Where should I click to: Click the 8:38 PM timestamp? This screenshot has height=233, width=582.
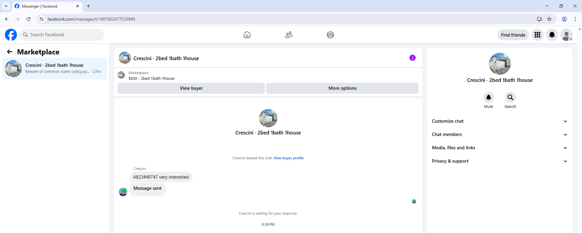pos(268,225)
